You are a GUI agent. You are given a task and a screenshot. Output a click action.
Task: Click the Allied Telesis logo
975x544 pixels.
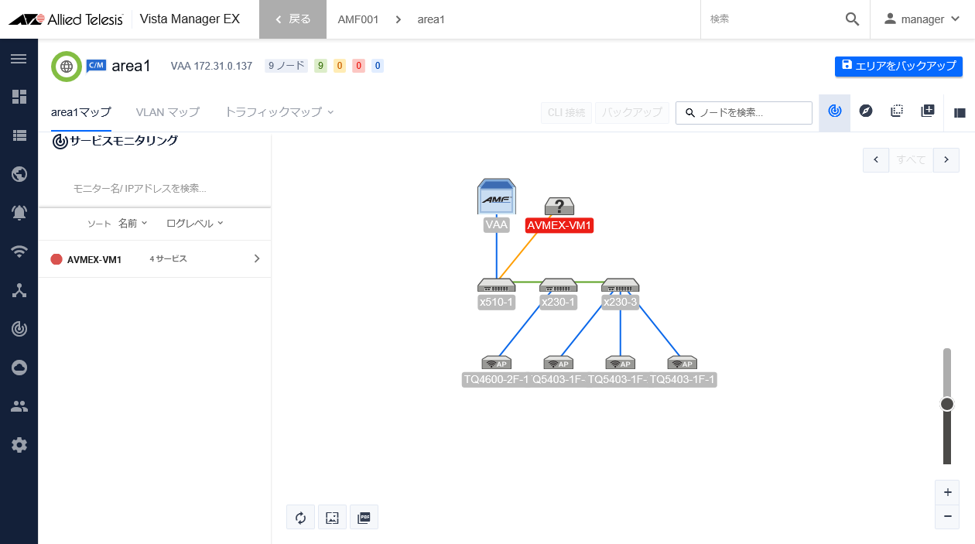click(66, 19)
